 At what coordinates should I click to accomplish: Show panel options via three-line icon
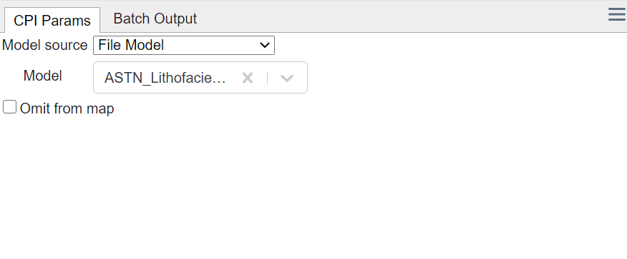tap(617, 15)
